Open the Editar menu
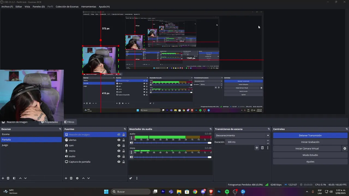Viewport: 349px width, 196px height. 19,7
